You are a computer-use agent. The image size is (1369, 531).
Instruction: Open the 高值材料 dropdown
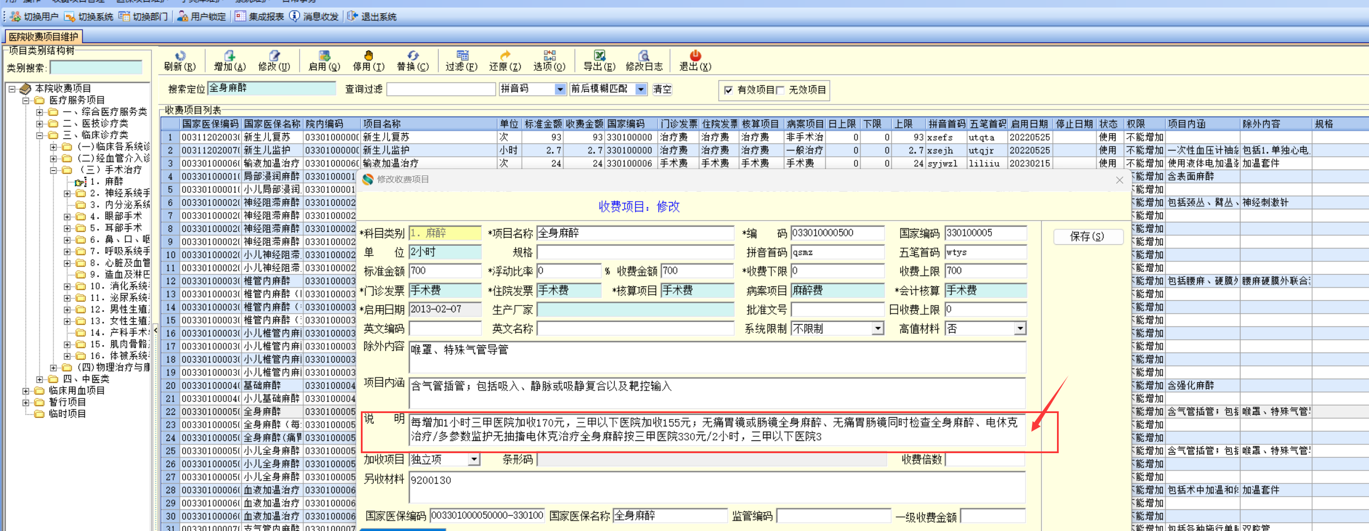coord(1019,329)
